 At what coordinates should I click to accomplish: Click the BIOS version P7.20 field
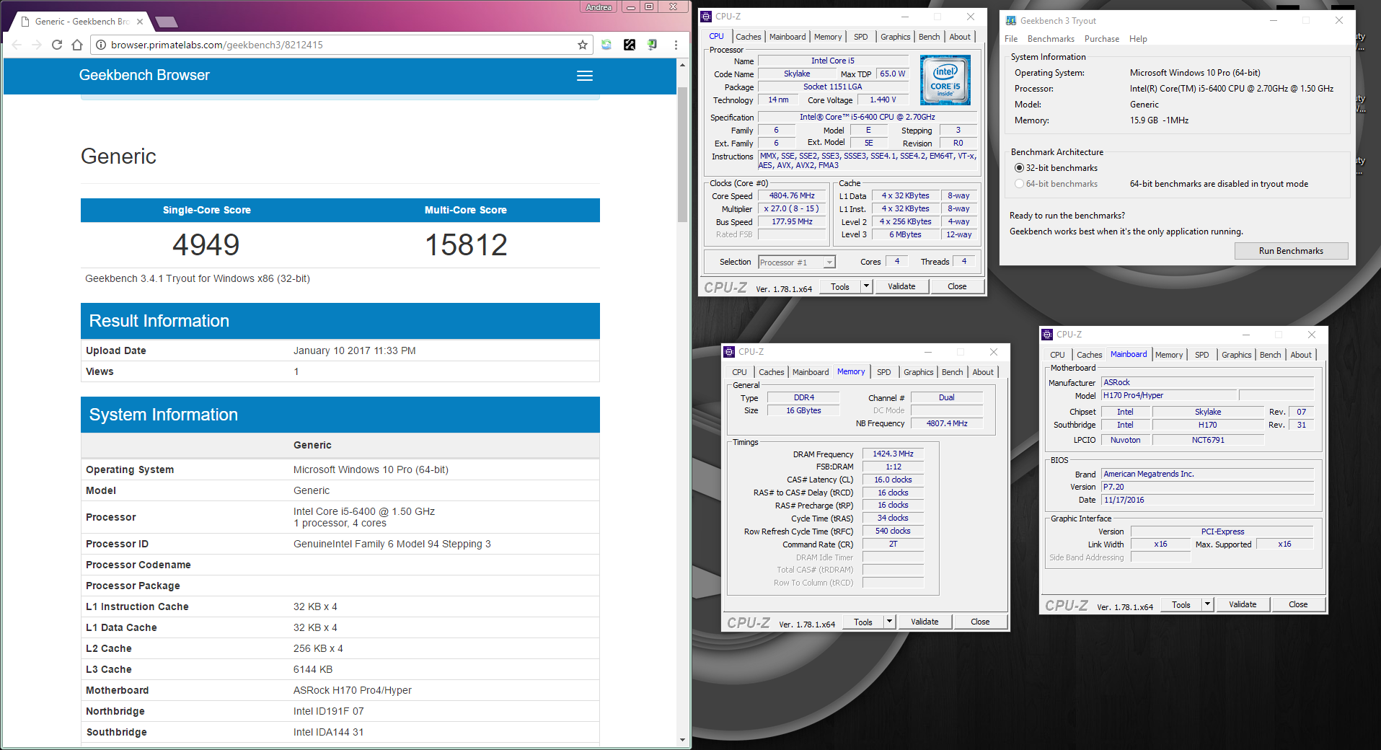tap(1208, 487)
